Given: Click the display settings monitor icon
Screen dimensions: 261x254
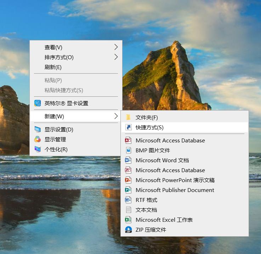Looking at the screenshot, I should (38, 129).
